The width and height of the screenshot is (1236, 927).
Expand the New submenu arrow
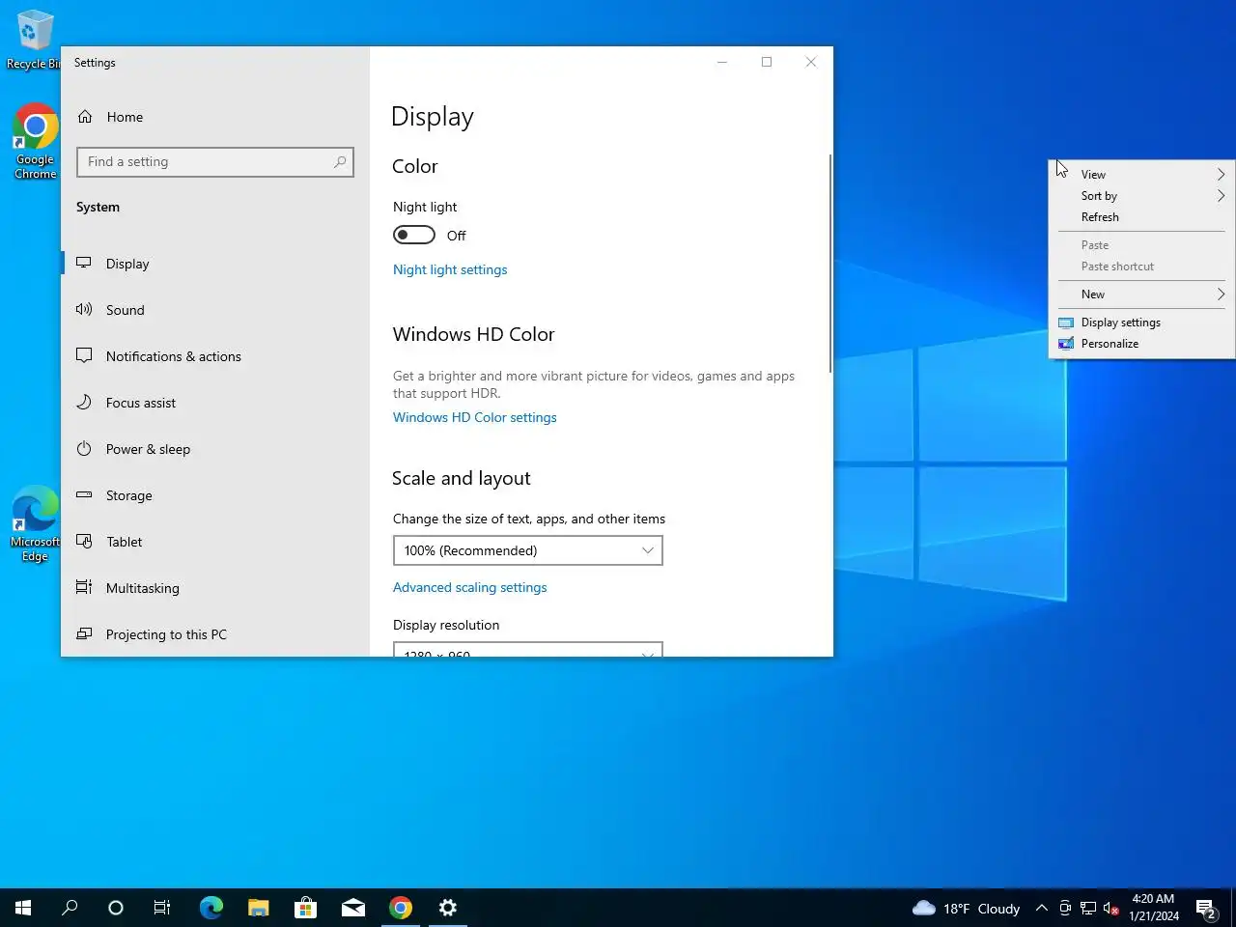pos(1221,295)
